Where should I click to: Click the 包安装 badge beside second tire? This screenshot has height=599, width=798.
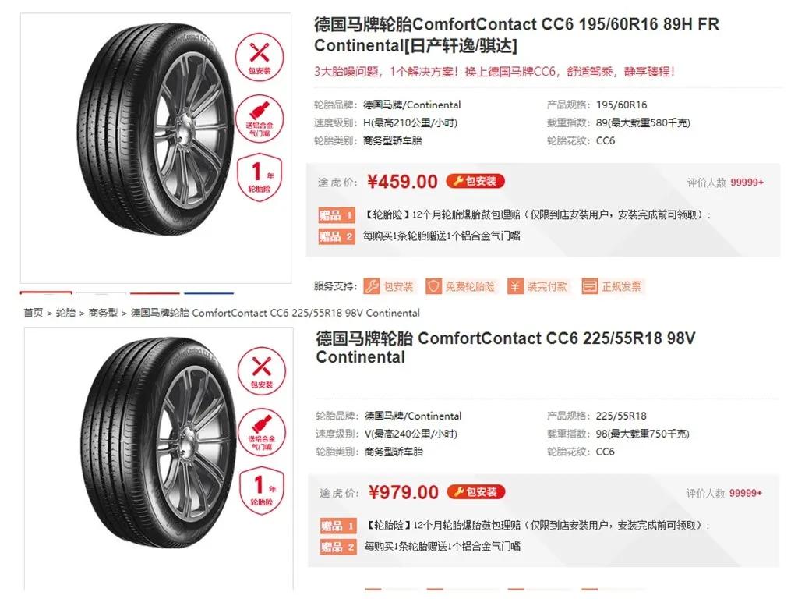coord(262,371)
